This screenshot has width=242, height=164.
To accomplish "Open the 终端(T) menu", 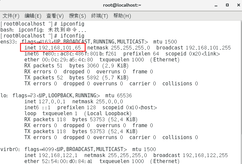I will point(99,16).
